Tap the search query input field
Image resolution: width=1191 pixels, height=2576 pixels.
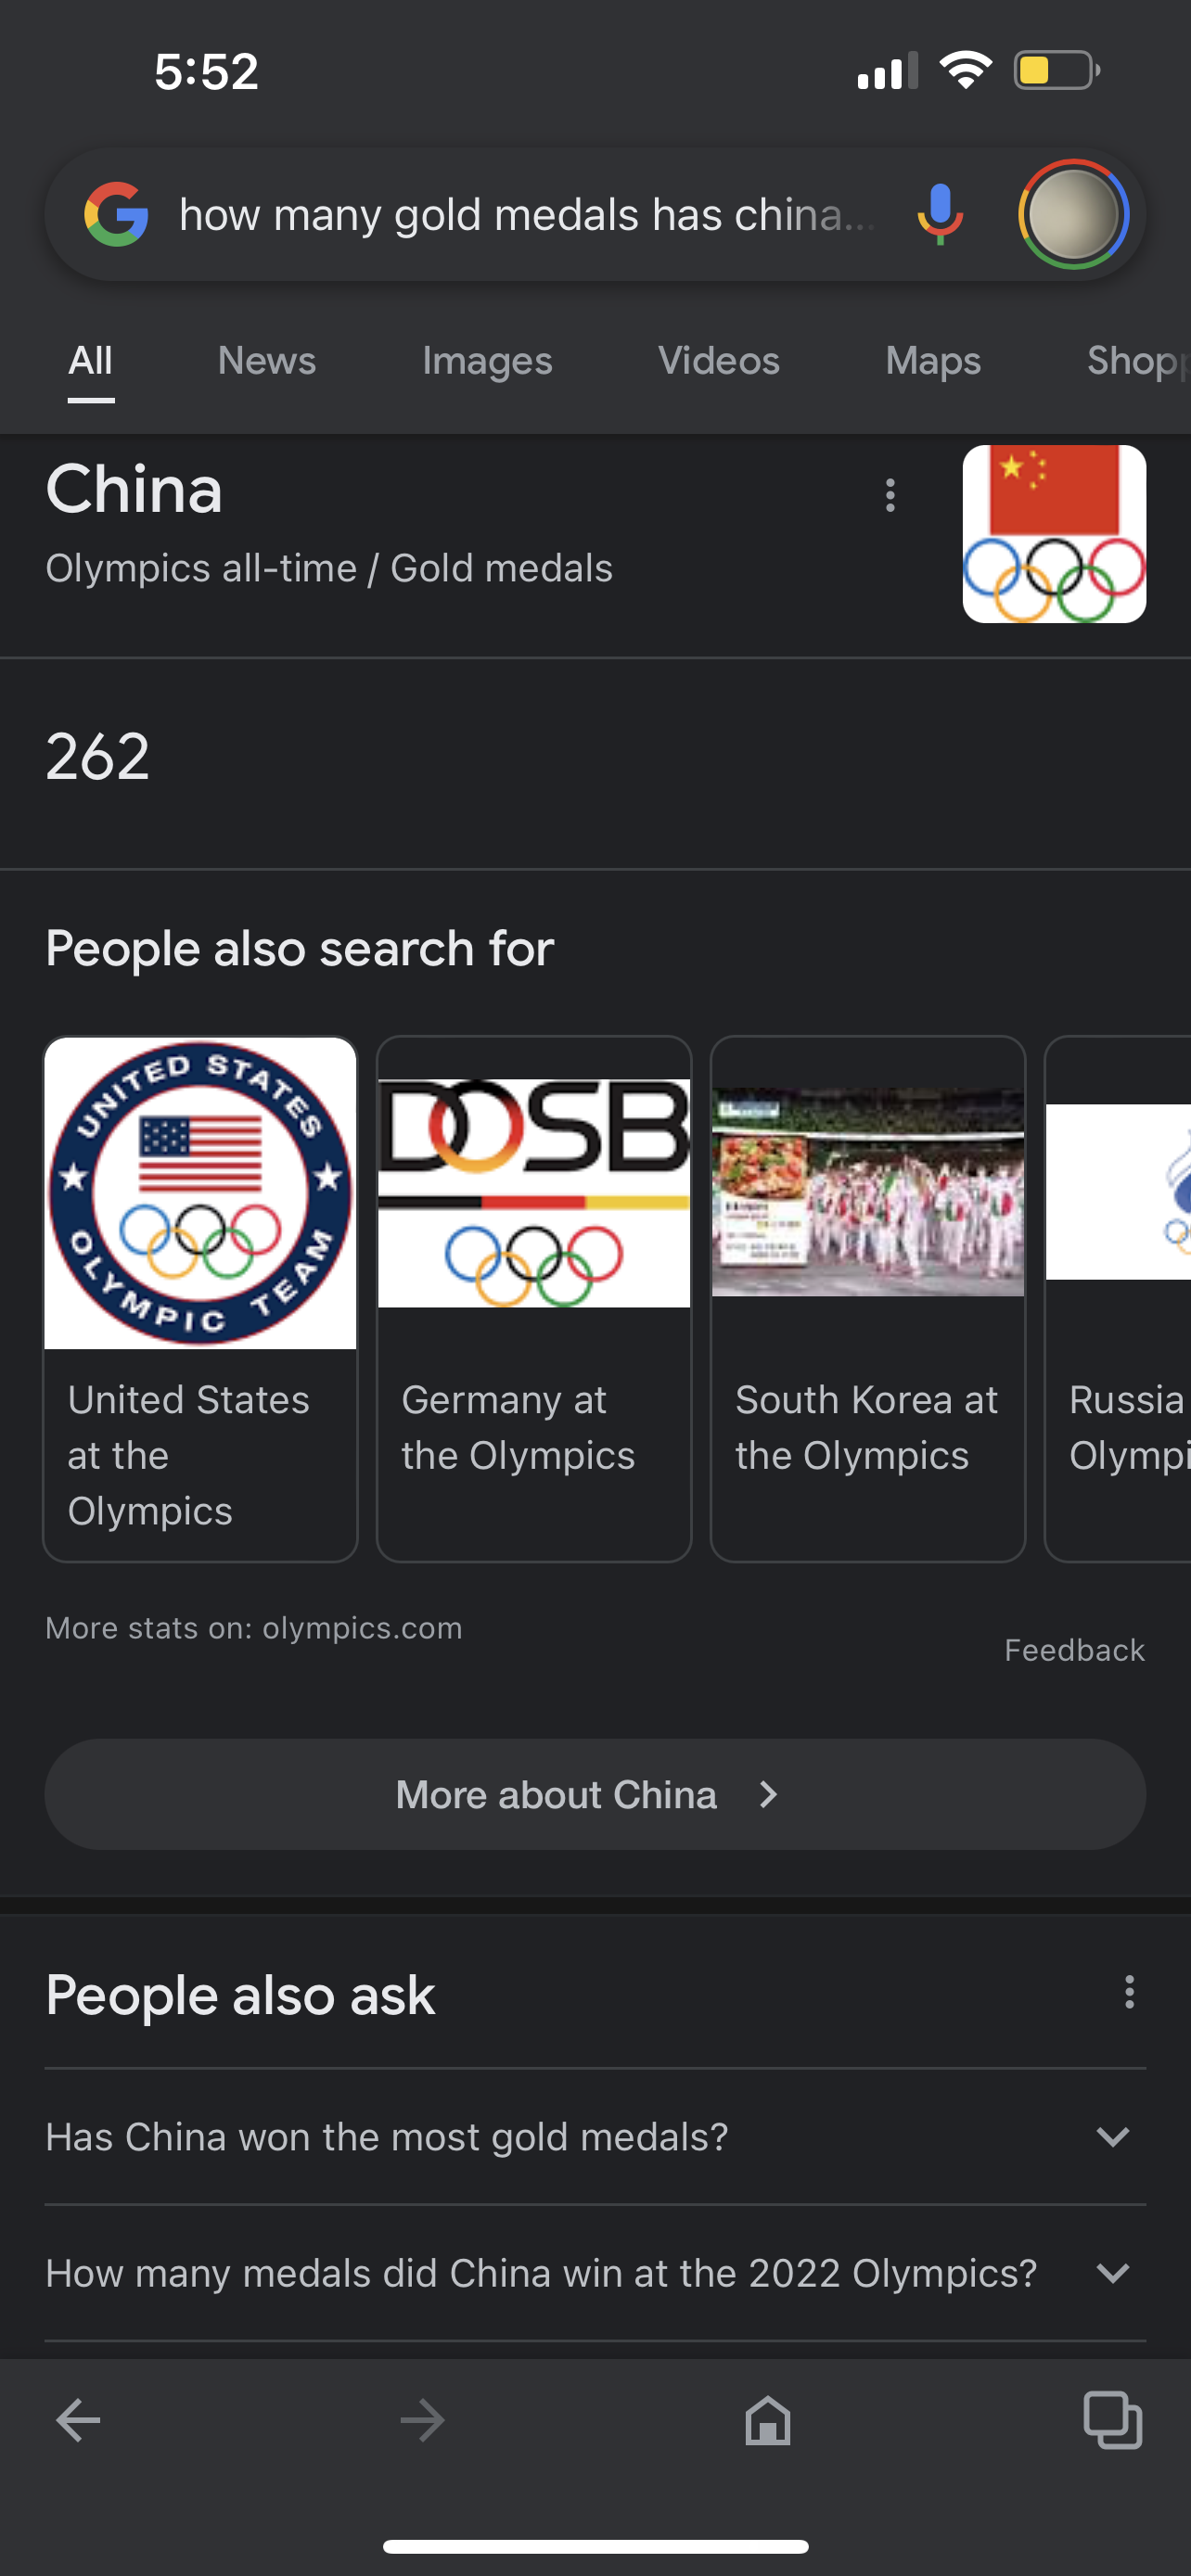click(528, 214)
